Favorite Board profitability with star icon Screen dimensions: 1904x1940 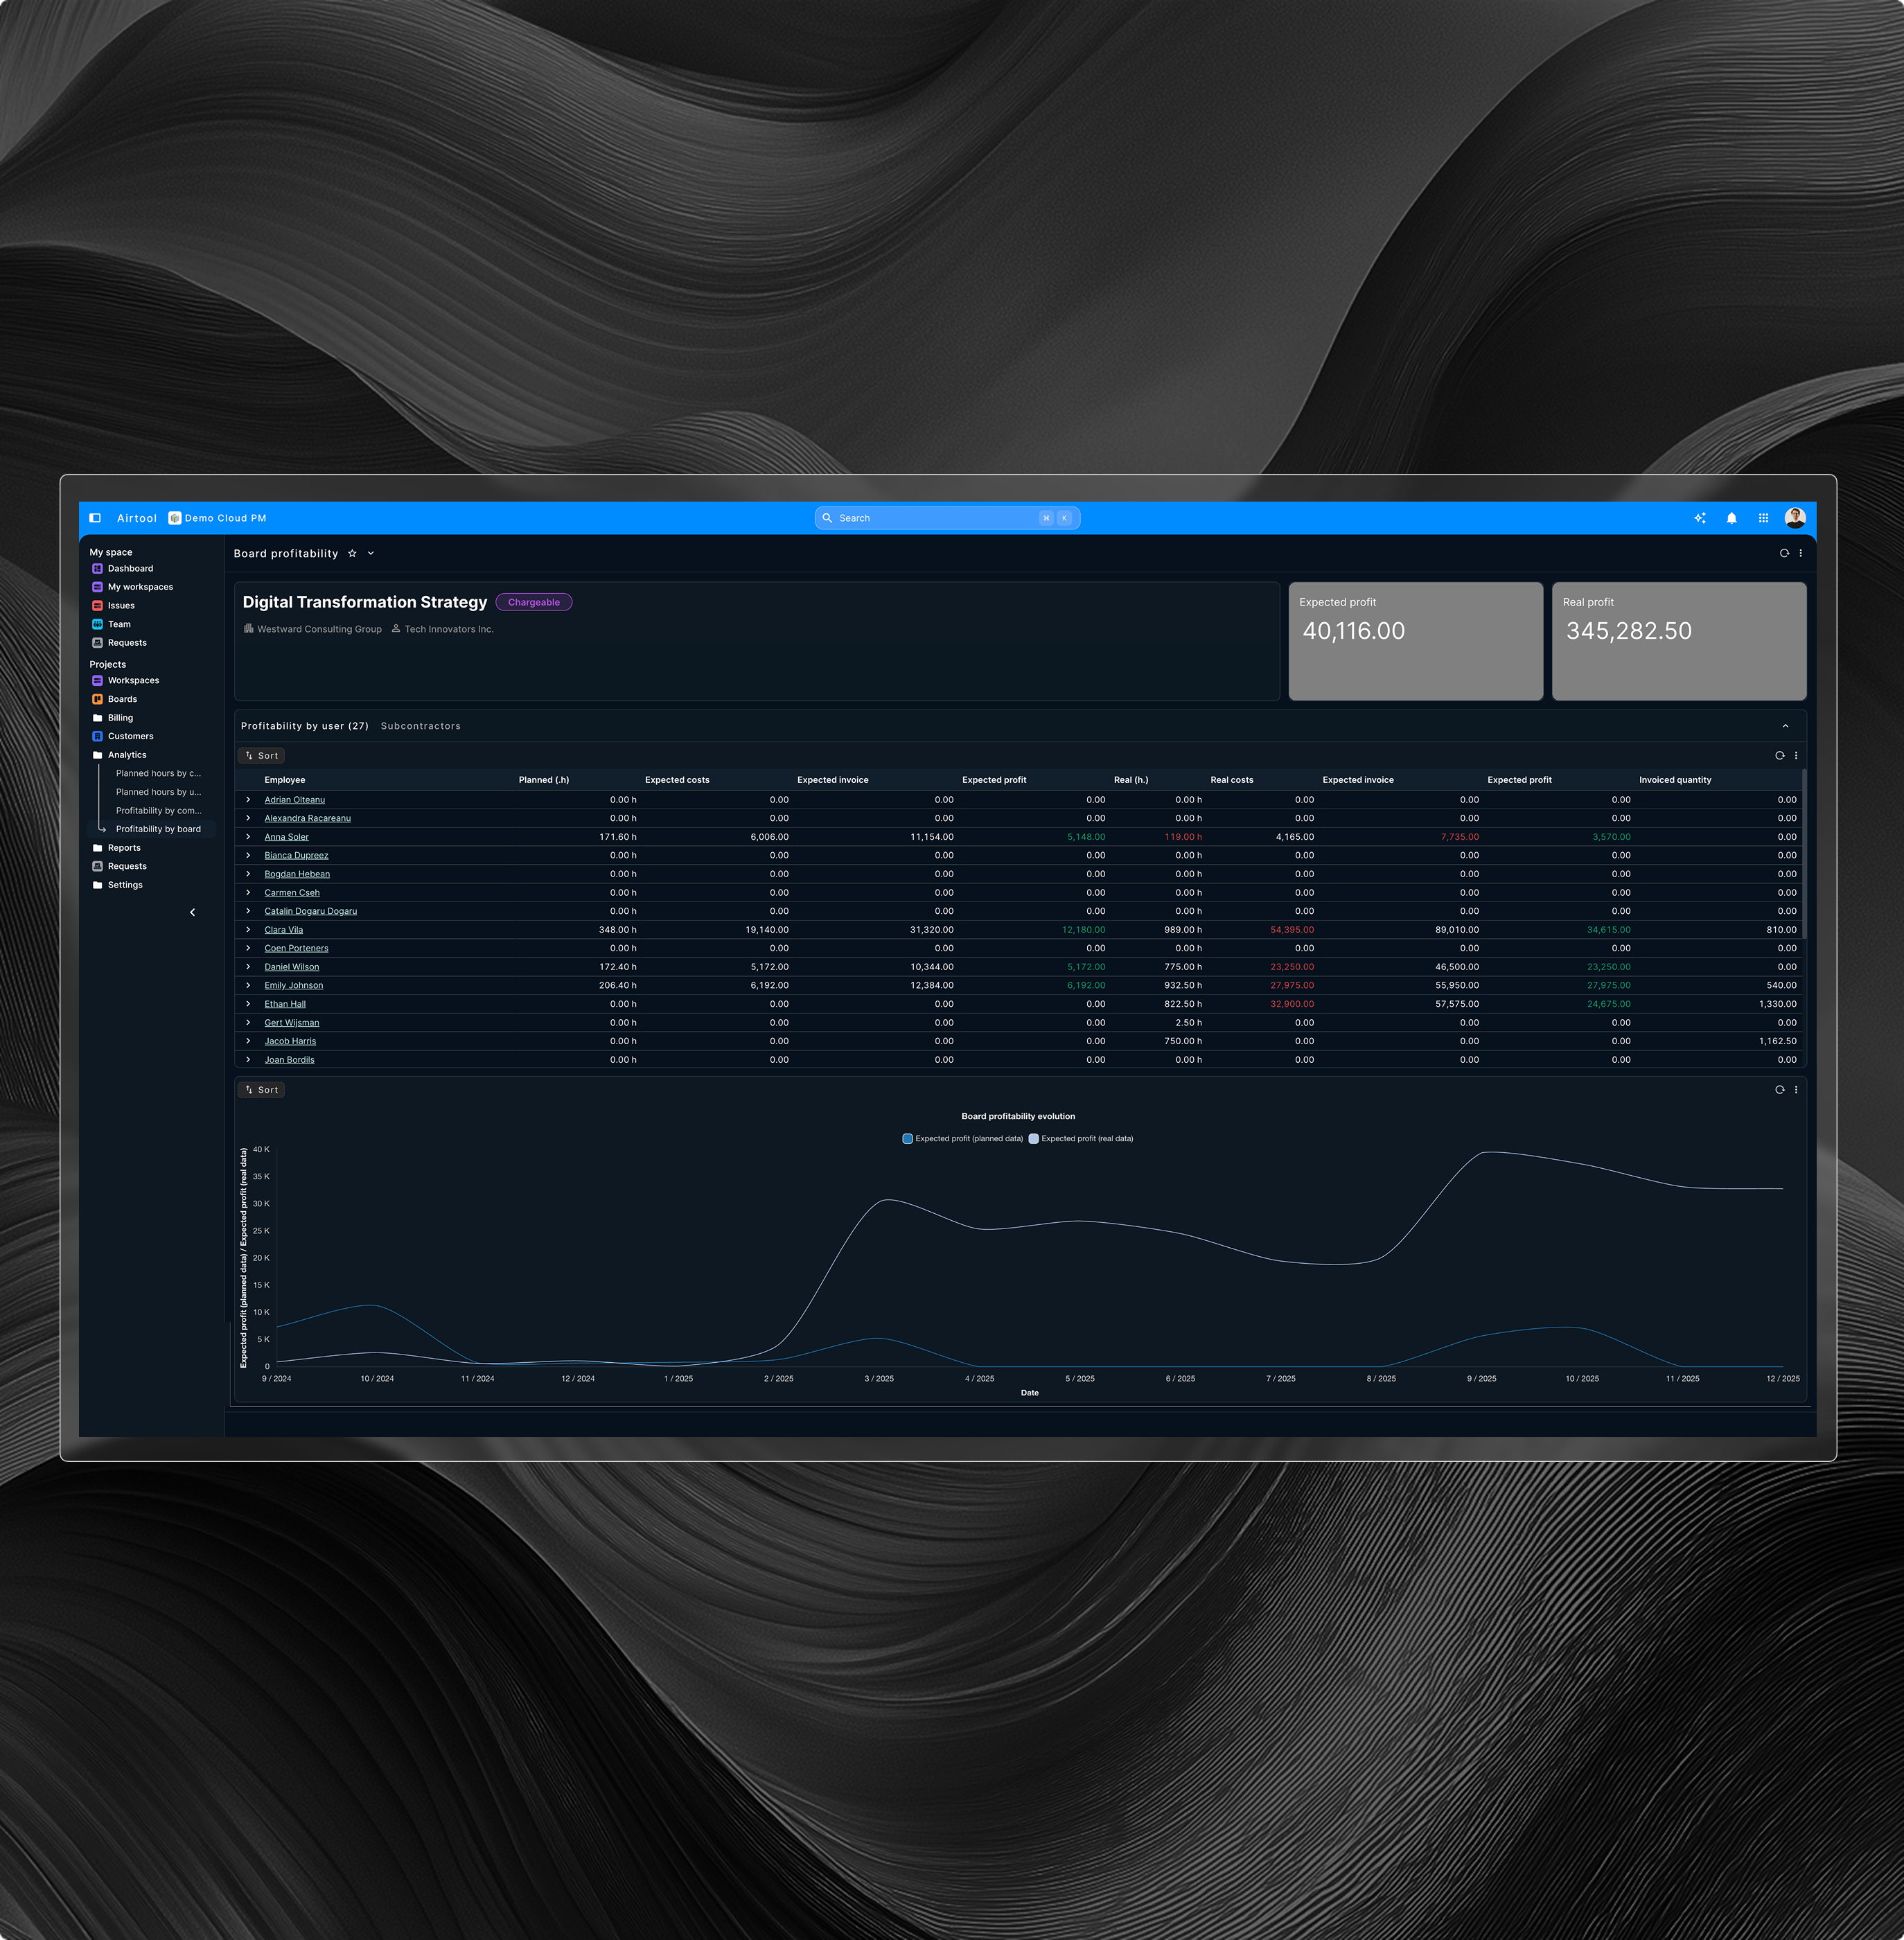(x=352, y=553)
